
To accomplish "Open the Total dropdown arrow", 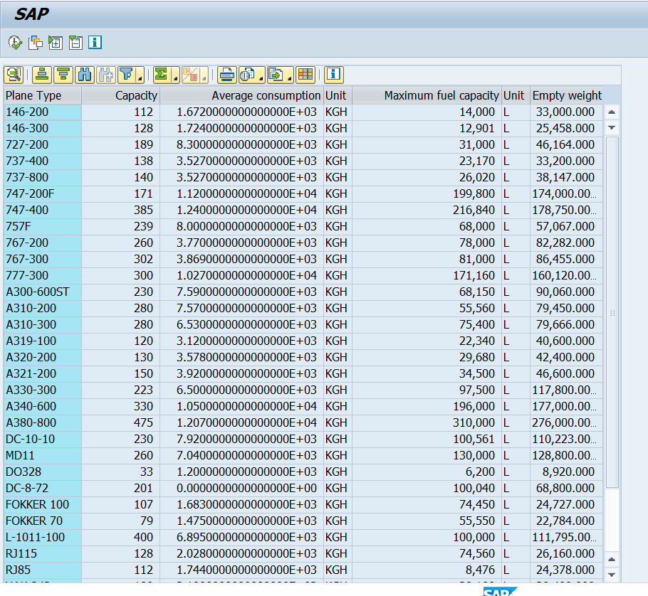I will point(176,78).
